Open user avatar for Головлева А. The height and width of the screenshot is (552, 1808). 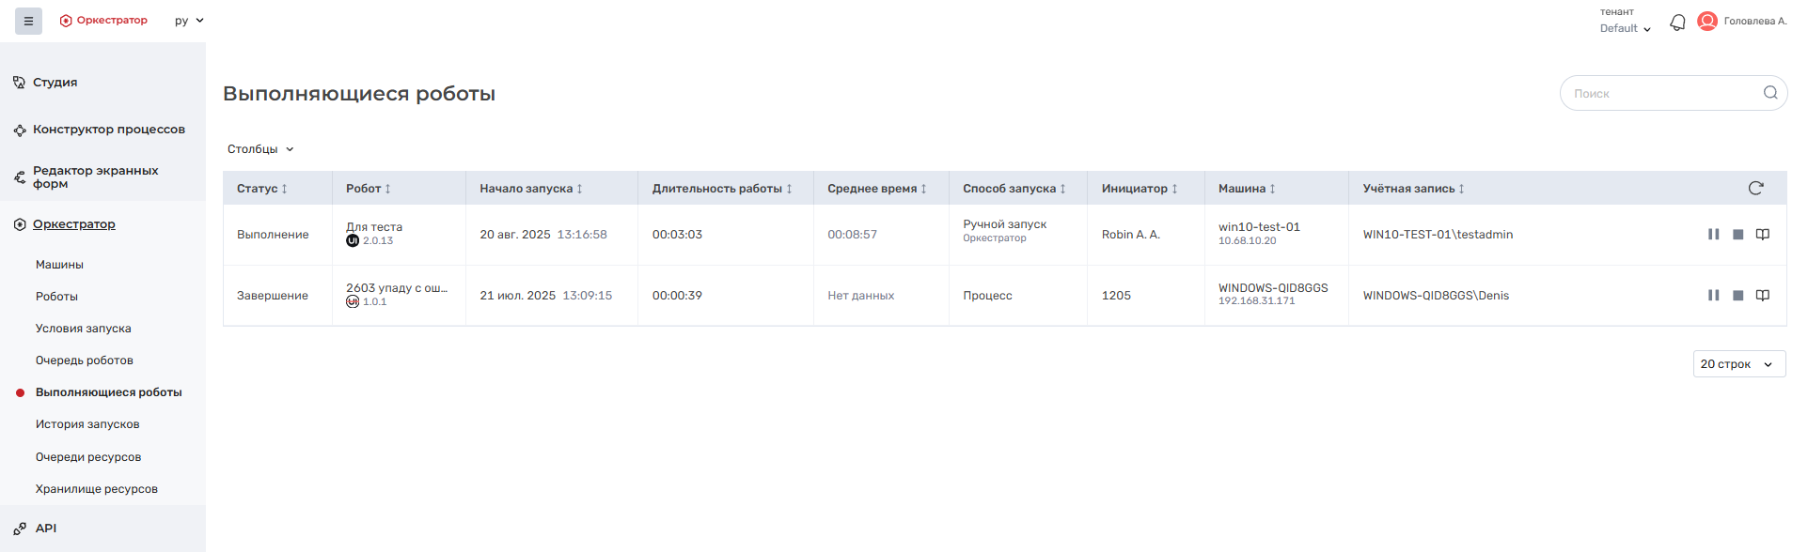[x=1707, y=21]
